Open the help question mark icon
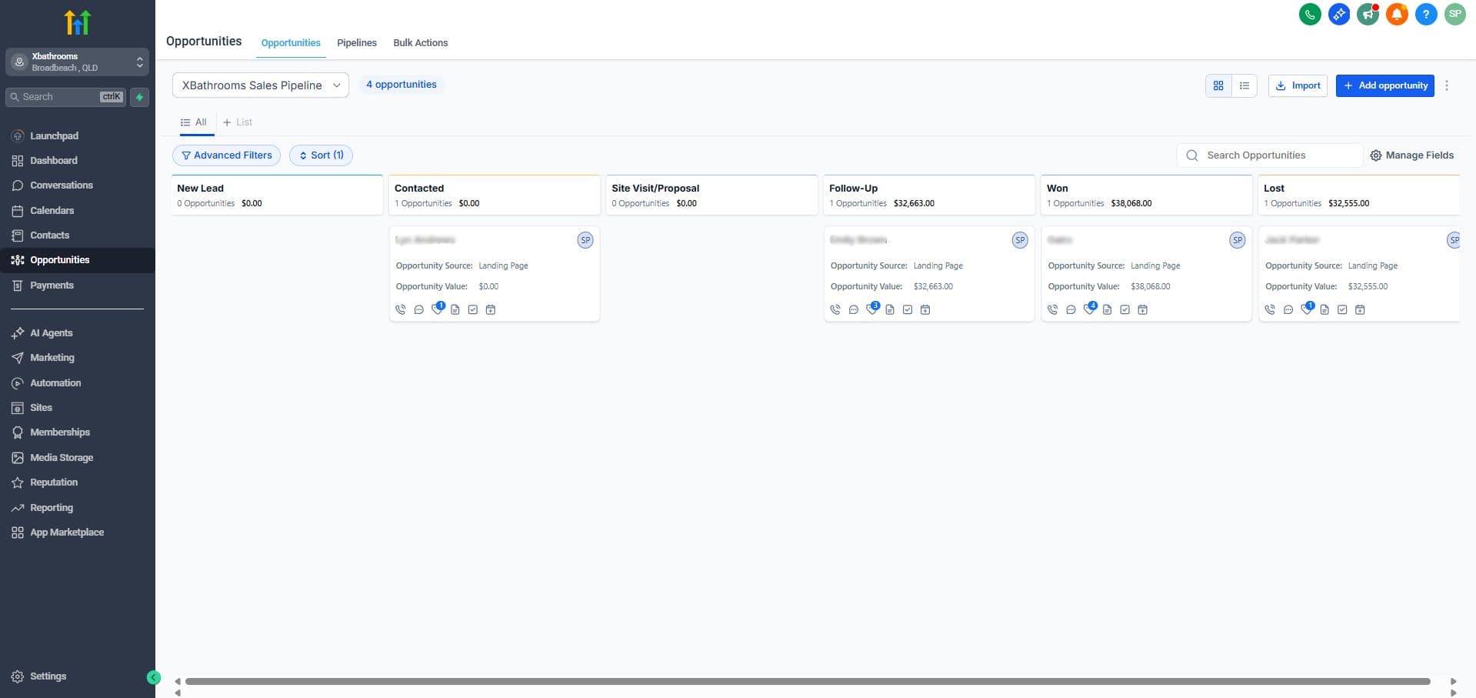The width and height of the screenshot is (1476, 698). click(x=1427, y=14)
